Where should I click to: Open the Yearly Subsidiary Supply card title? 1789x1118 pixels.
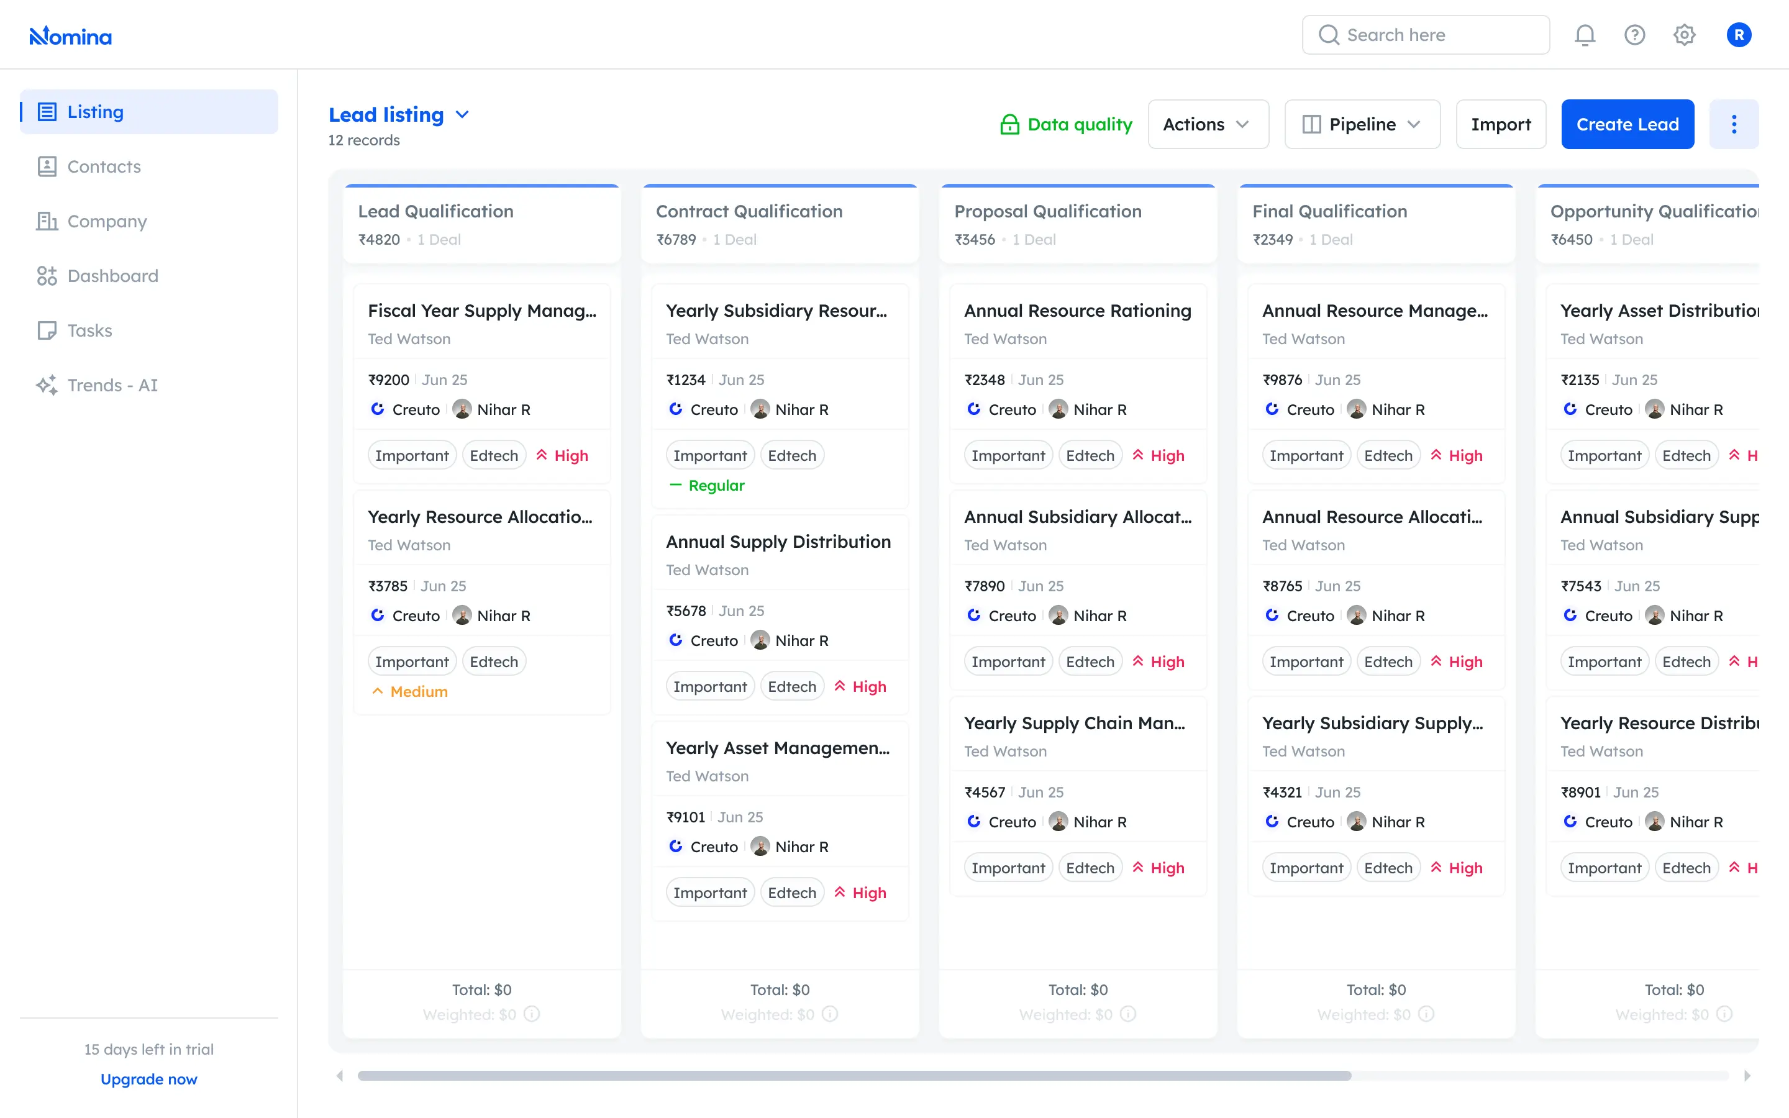(x=1372, y=722)
